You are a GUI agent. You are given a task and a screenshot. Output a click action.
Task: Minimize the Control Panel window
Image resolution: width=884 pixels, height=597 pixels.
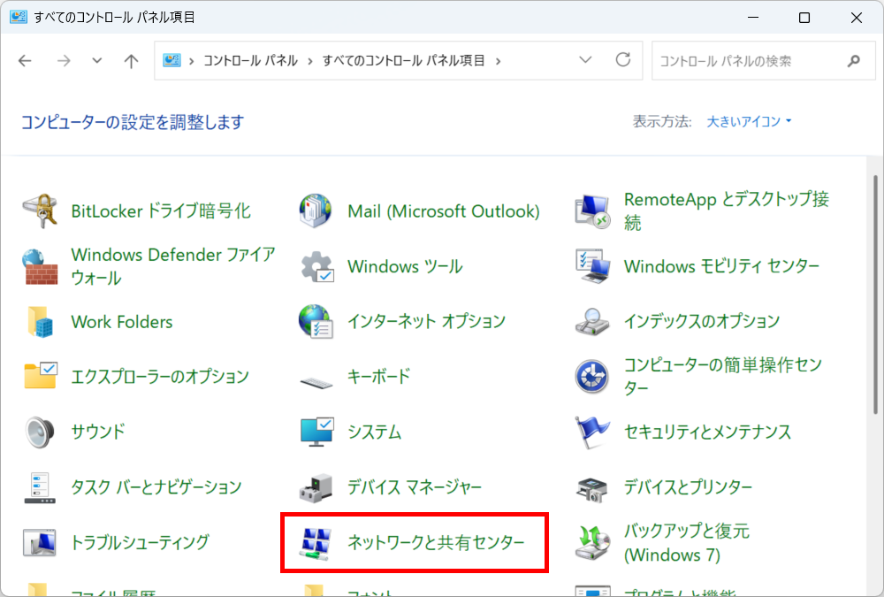[753, 18]
